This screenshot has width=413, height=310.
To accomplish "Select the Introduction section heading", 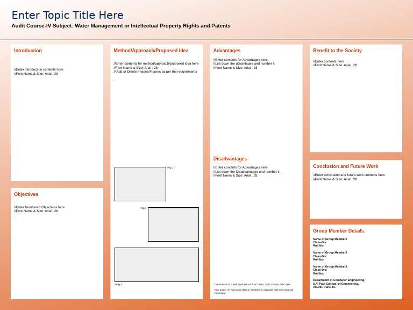I will [x=28, y=51].
